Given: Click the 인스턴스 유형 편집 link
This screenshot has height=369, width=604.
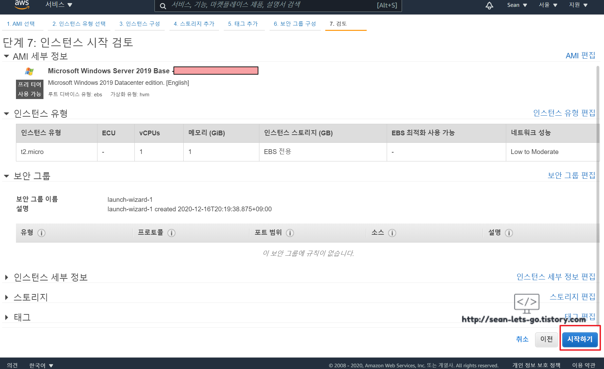Looking at the screenshot, I should [x=564, y=113].
